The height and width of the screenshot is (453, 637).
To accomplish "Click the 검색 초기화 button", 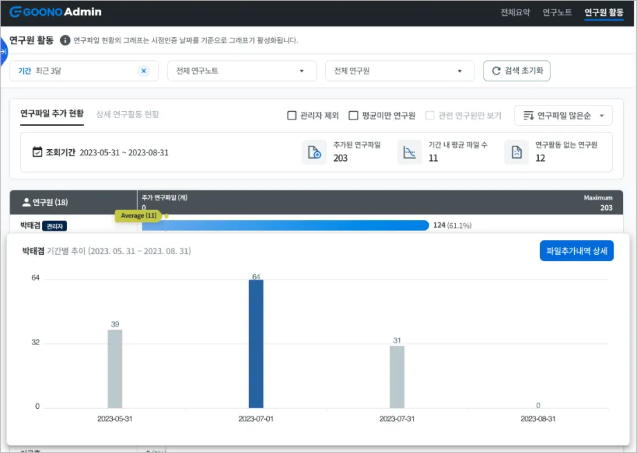I will (517, 71).
